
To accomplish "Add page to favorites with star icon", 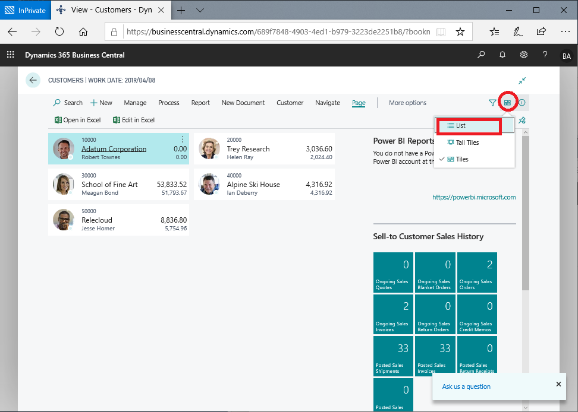I will point(460,32).
